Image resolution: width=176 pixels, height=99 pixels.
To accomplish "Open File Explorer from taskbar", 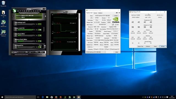I will pyautogui.click(x=47, y=97).
